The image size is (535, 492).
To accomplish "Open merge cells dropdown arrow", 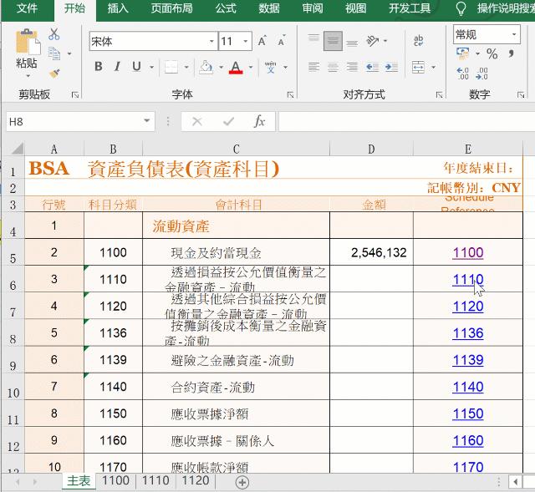I will (433, 67).
